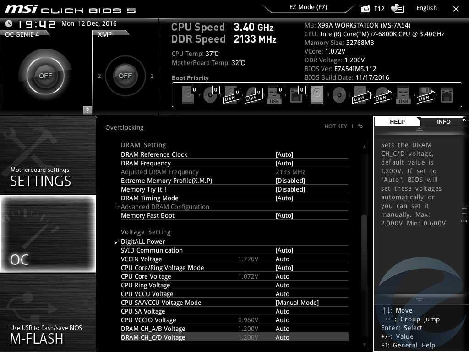Change CPU SA/VCCU Voltage Mode value
The width and height of the screenshot is (469, 352).
coord(297,302)
